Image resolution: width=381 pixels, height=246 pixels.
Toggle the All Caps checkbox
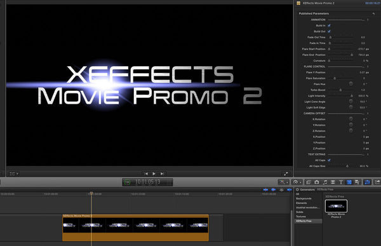329,160
